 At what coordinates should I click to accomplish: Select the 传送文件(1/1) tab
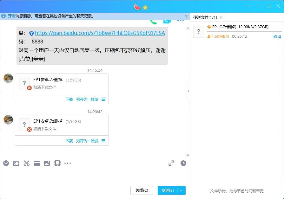click(205, 17)
